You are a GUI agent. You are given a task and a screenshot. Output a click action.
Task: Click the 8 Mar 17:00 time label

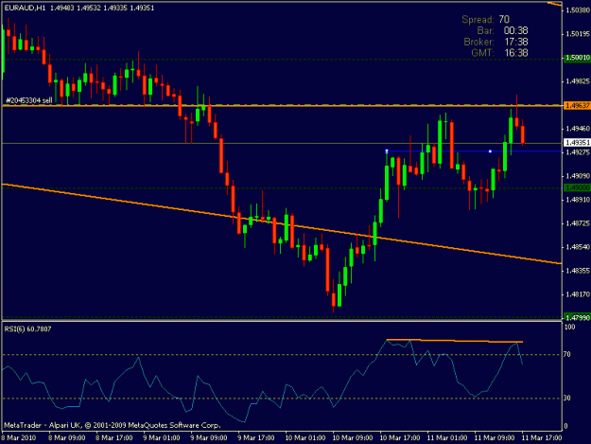pyautogui.click(x=114, y=438)
